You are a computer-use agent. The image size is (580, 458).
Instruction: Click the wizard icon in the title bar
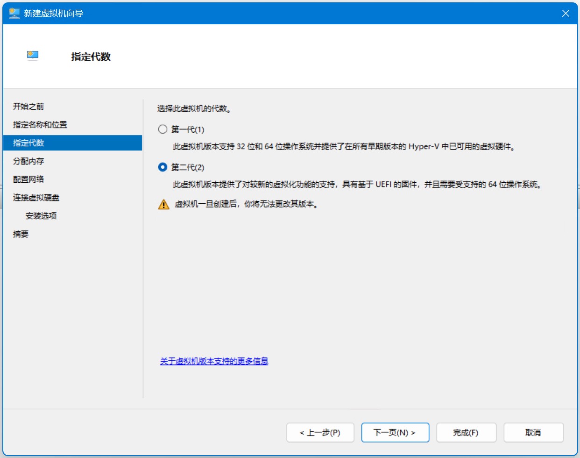14,13
